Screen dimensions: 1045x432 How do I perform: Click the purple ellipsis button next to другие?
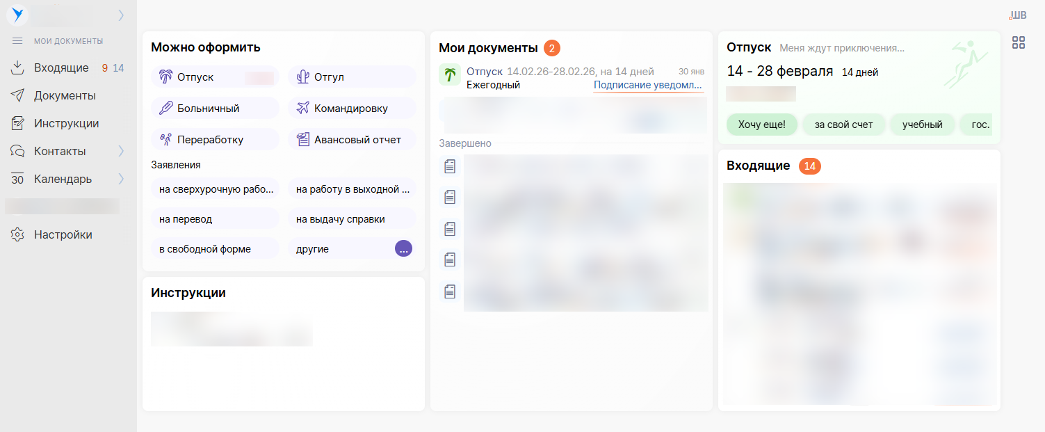tap(403, 248)
